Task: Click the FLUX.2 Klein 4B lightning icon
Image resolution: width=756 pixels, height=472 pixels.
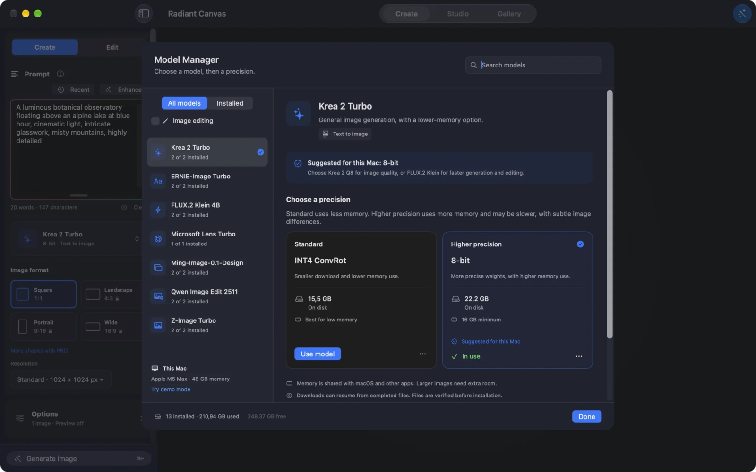Action: point(158,210)
